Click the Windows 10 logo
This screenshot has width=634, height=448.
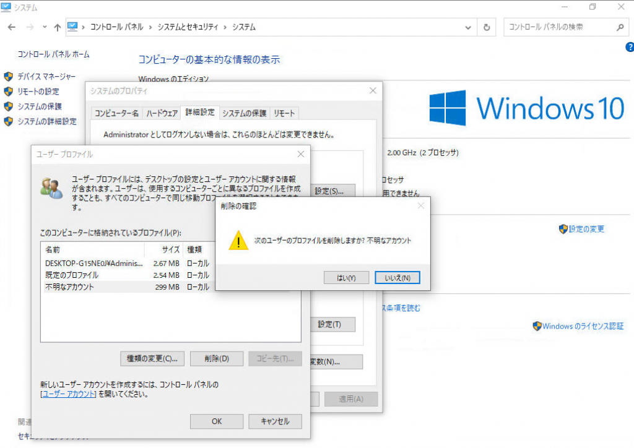(x=527, y=108)
